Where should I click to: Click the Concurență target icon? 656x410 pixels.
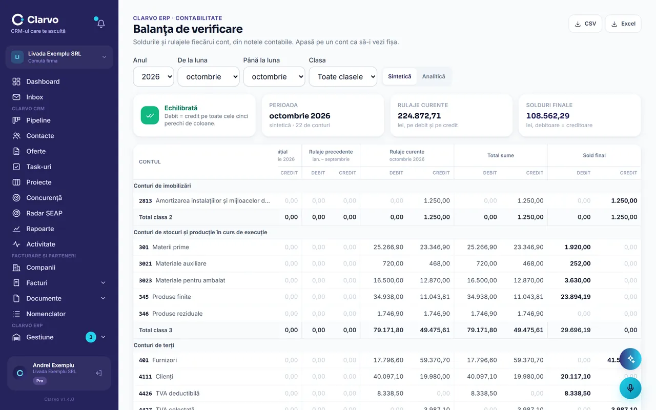tap(16, 198)
